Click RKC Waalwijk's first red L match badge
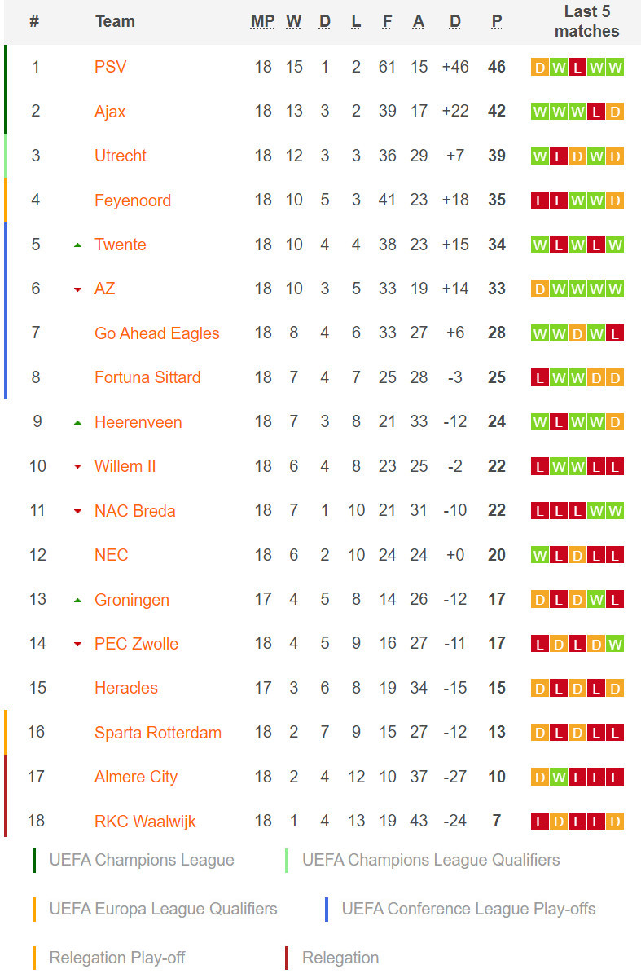The height and width of the screenshot is (978, 641). click(x=539, y=822)
